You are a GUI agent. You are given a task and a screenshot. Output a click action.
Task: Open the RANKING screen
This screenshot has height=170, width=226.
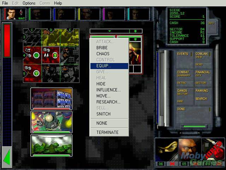click(x=203, y=92)
